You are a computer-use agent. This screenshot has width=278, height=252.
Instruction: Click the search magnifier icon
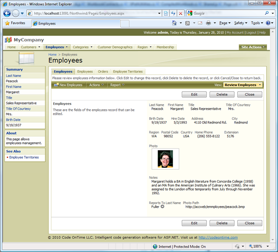(266, 13)
